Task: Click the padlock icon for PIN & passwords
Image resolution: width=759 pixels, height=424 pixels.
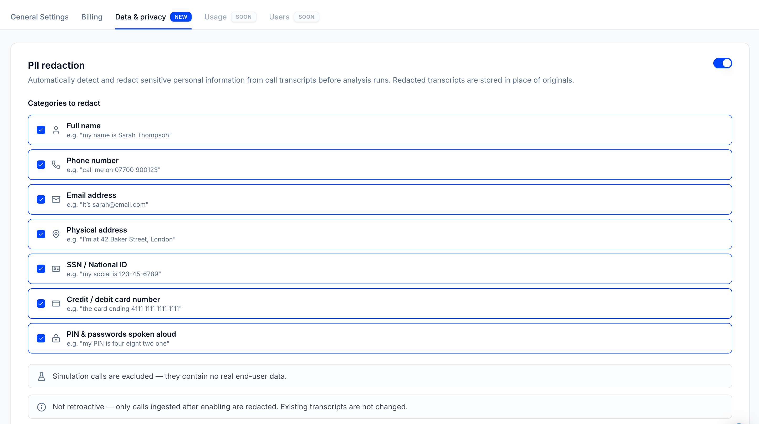Action: click(x=56, y=338)
